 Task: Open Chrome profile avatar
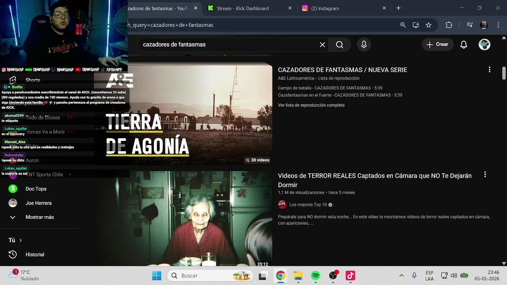click(x=484, y=25)
